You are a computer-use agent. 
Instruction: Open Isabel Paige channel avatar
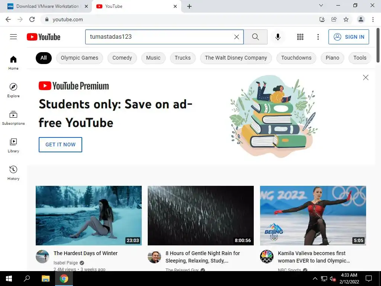click(42, 257)
